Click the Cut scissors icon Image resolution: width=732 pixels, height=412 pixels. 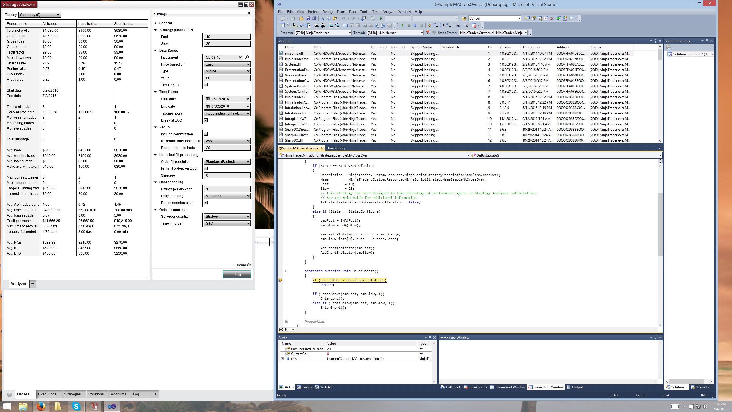click(322, 18)
